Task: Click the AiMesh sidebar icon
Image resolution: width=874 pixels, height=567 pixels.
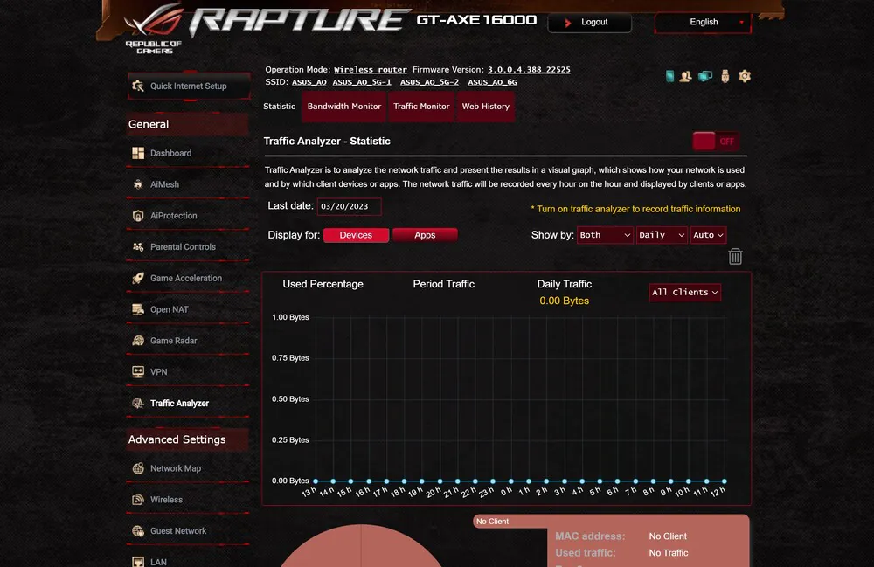Action: pos(138,184)
